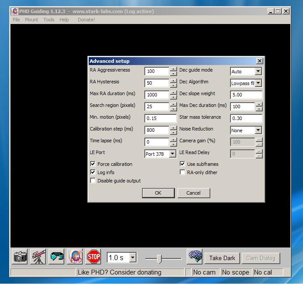Click 'No scope' status bar text
This screenshot has height=285, width=303.
[x=235, y=272]
